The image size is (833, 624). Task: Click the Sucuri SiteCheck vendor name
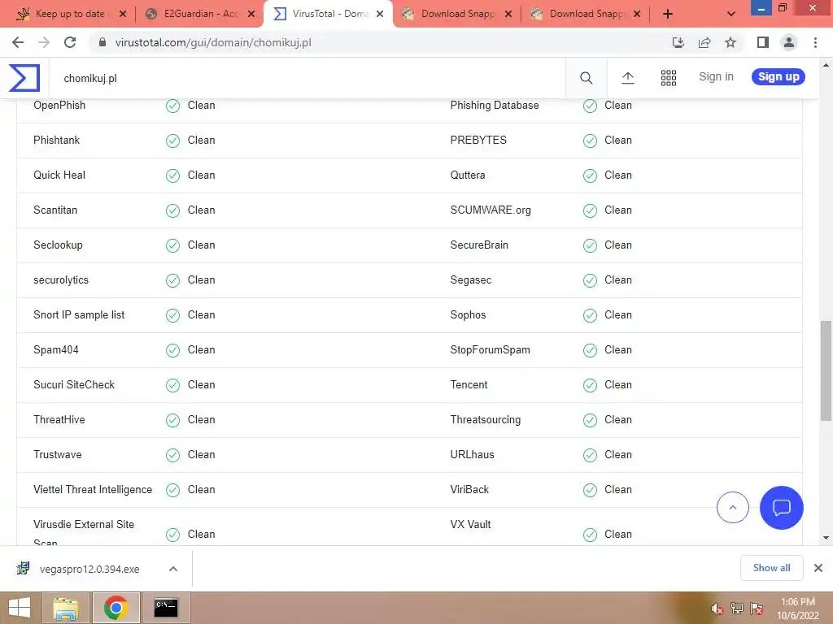(74, 384)
